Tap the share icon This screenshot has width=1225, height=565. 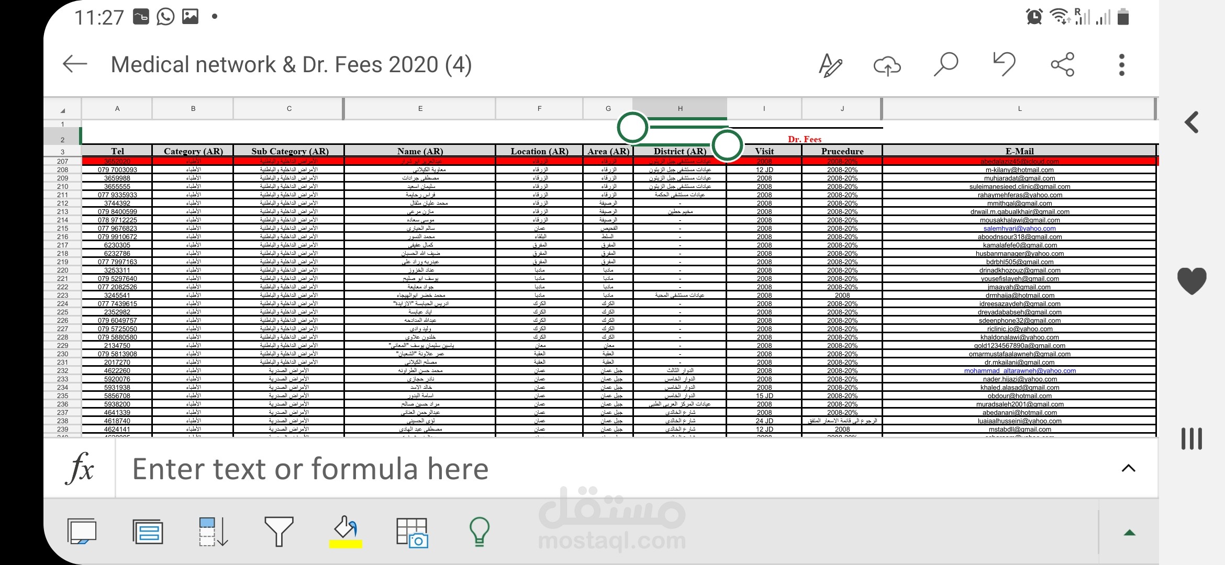(1062, 64)
